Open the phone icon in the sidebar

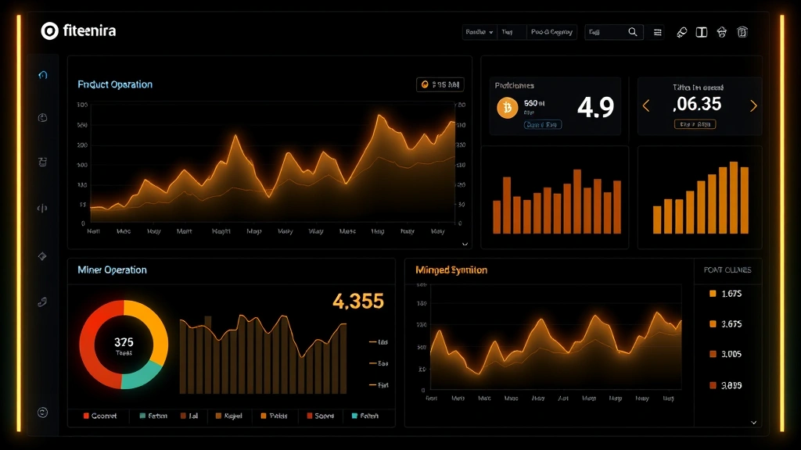43,301
